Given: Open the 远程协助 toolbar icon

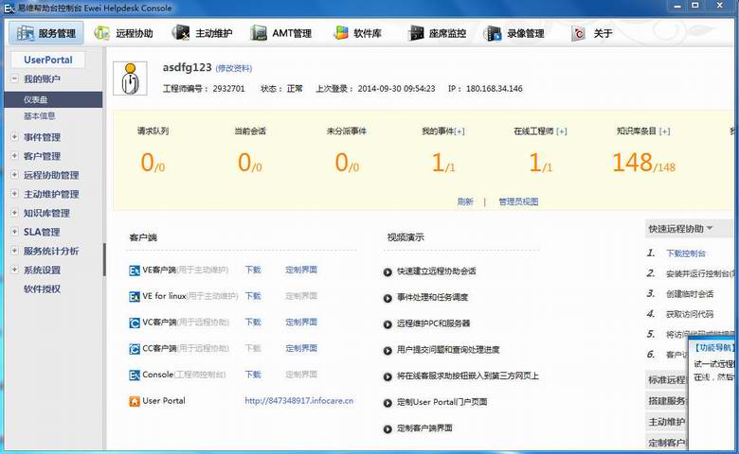Looking at the screenshot, I should 101,33.
